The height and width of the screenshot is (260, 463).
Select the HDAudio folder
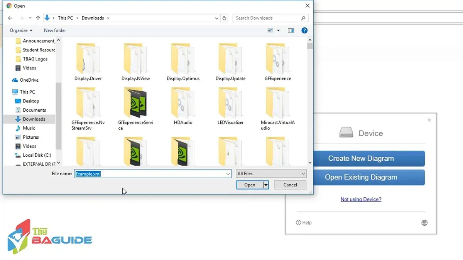[183, 106]
